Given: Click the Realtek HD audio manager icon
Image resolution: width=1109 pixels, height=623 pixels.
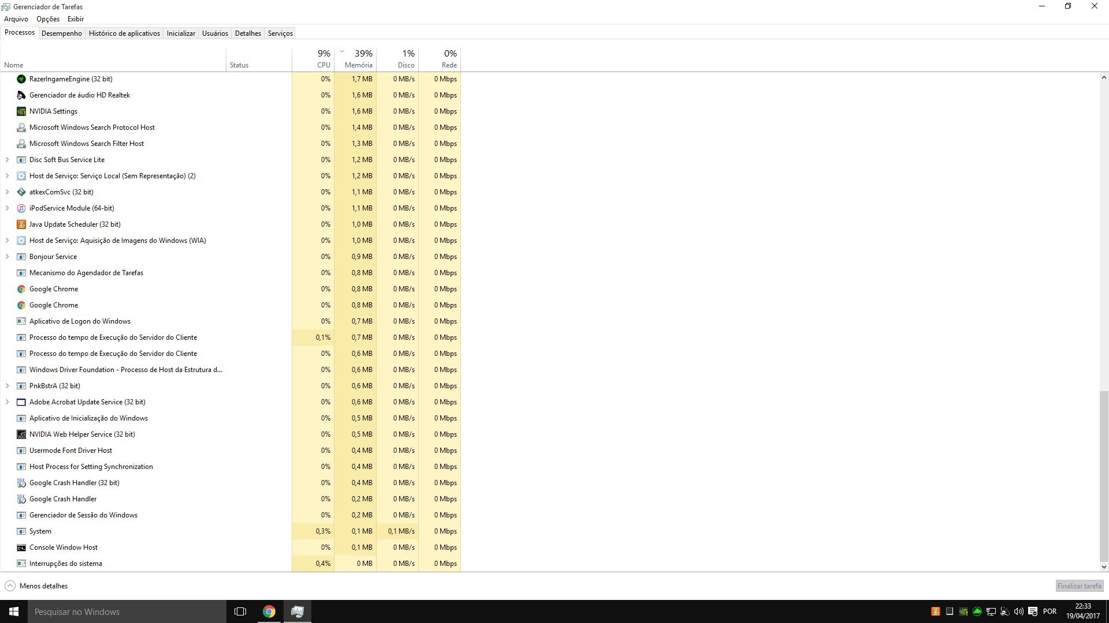Looking at the screenshot, I should 21,95.
